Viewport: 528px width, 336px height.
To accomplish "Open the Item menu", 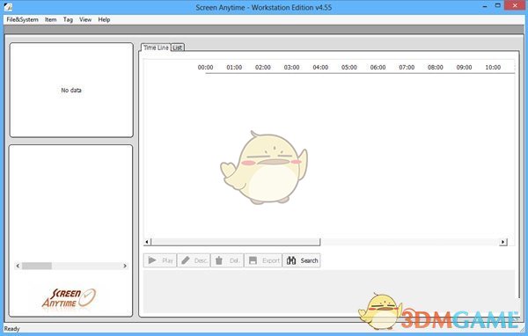I will (x=50, y=19).
